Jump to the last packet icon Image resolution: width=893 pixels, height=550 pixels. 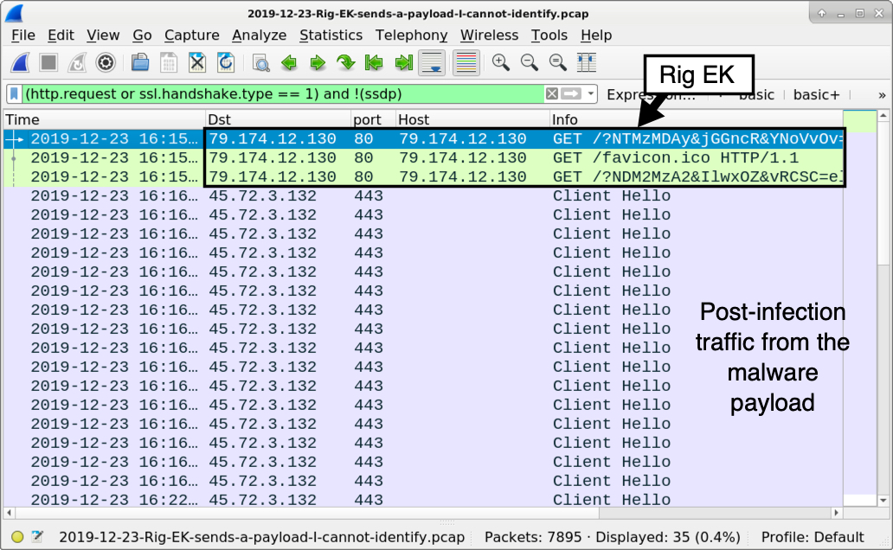[x=403, y=62]
